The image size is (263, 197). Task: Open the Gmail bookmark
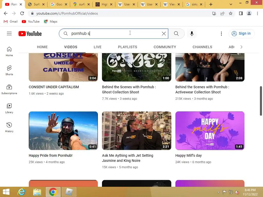11,22
